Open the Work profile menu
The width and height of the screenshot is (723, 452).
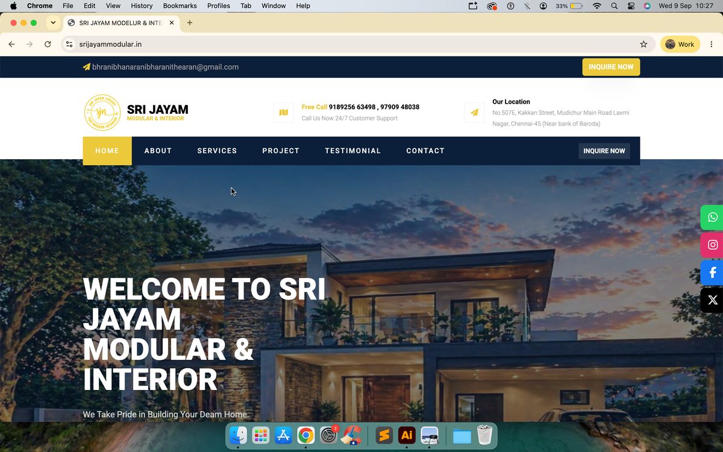point(680,44)
